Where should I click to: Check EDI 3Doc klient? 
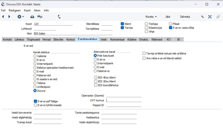[96, 81]
